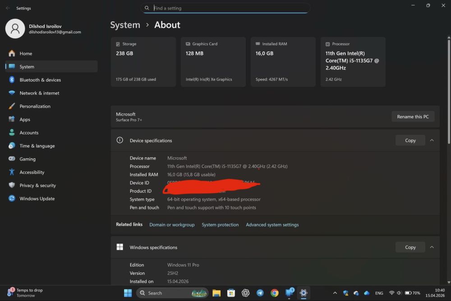Open the battery 70% tray indicator
The image size is (451, 301).
point(413,293)
